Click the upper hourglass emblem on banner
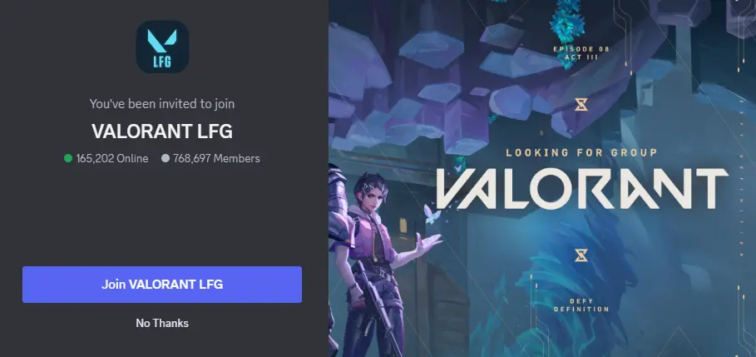The height and width of the screenshot is (357, 756). [x=581, y=104]
